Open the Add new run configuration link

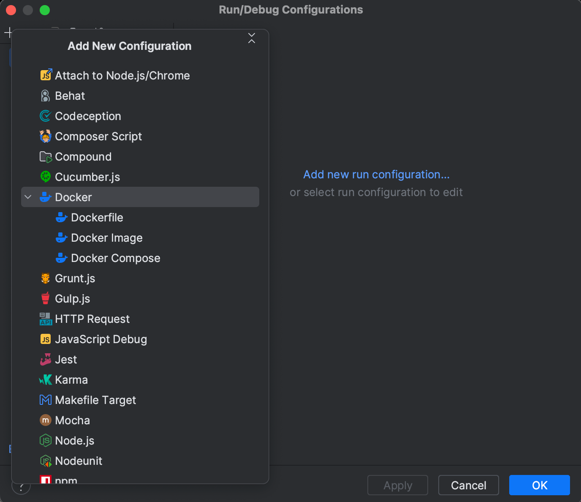click(376, 174)
